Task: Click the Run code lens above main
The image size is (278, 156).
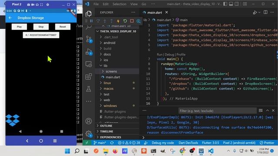Action: coord(159,55)
